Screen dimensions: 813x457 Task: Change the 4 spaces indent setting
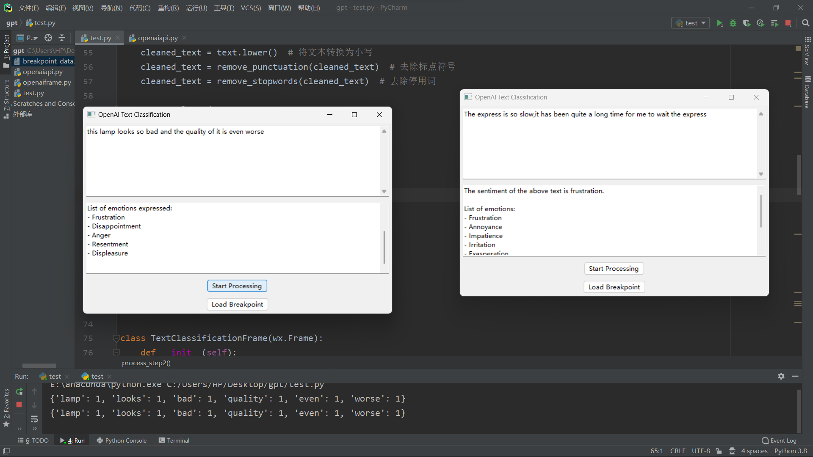tap(754, 451)
